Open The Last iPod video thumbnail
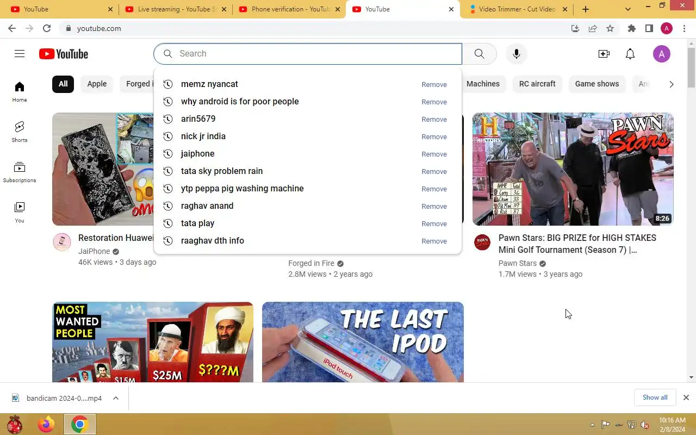 [363, 342]
